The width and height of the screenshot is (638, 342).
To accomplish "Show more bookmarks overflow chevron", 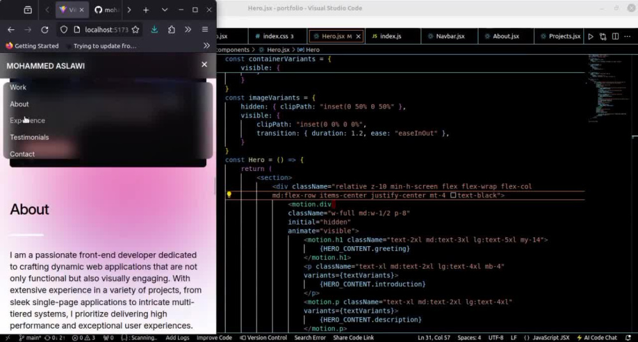I will [x=207, y=46].
